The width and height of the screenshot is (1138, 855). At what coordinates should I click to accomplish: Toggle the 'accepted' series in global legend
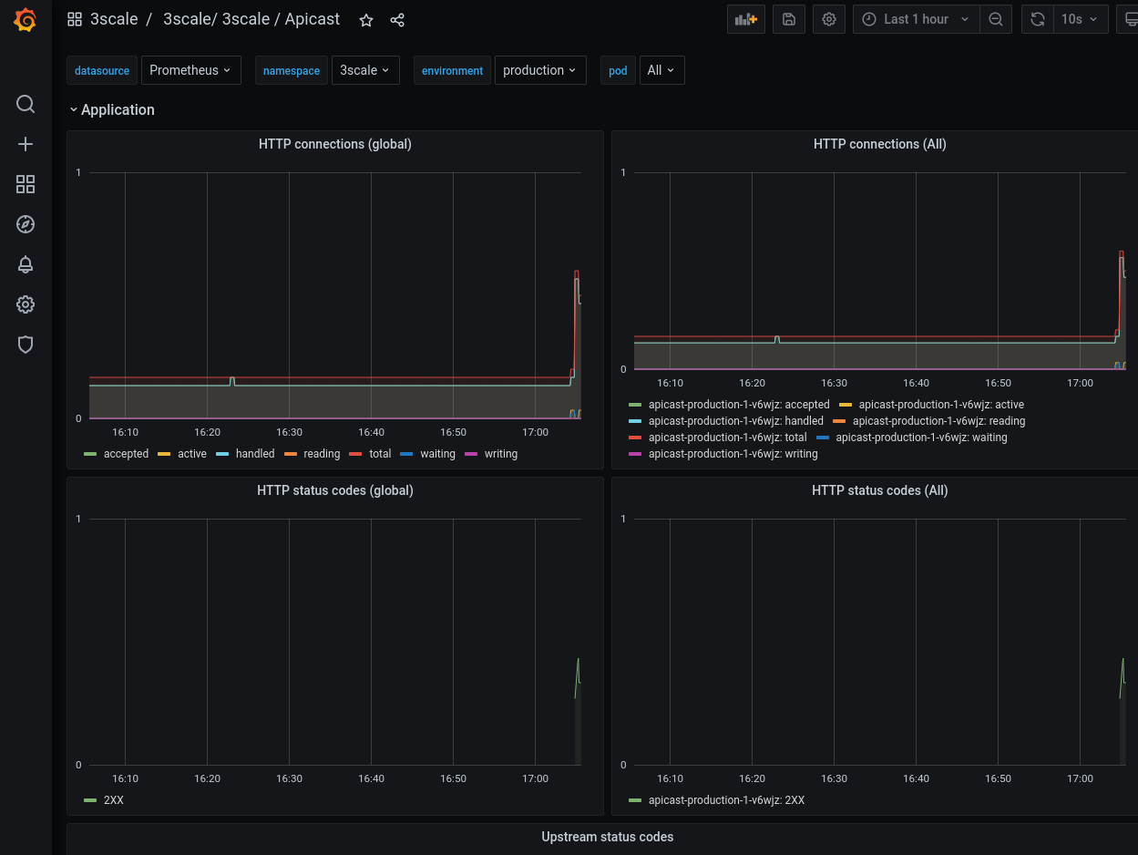pos(125,454)
